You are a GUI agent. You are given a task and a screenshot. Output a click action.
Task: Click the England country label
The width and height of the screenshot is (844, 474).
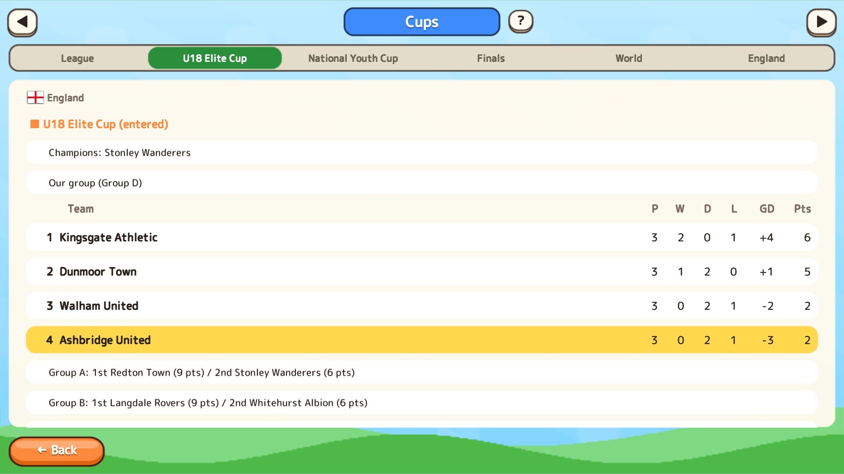click(65, 98)
